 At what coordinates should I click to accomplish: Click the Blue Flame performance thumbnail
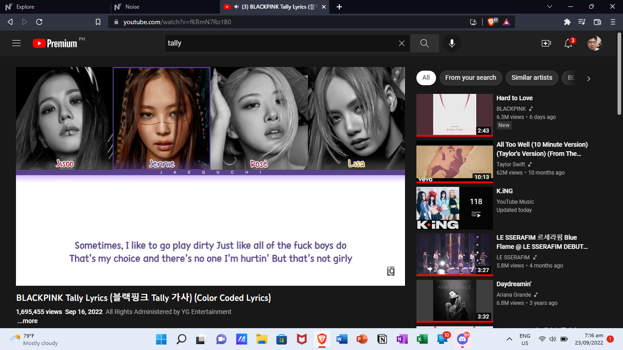[455, 254]
